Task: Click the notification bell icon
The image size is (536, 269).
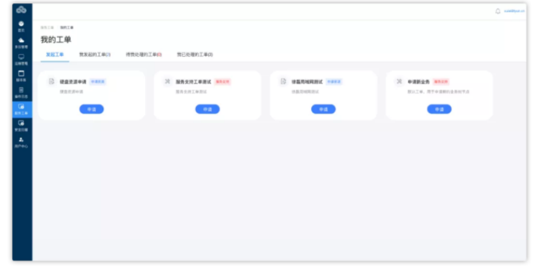Action: pos(498,11)
